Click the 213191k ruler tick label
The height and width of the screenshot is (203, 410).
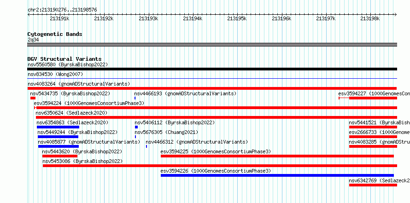tap(59, 18)
